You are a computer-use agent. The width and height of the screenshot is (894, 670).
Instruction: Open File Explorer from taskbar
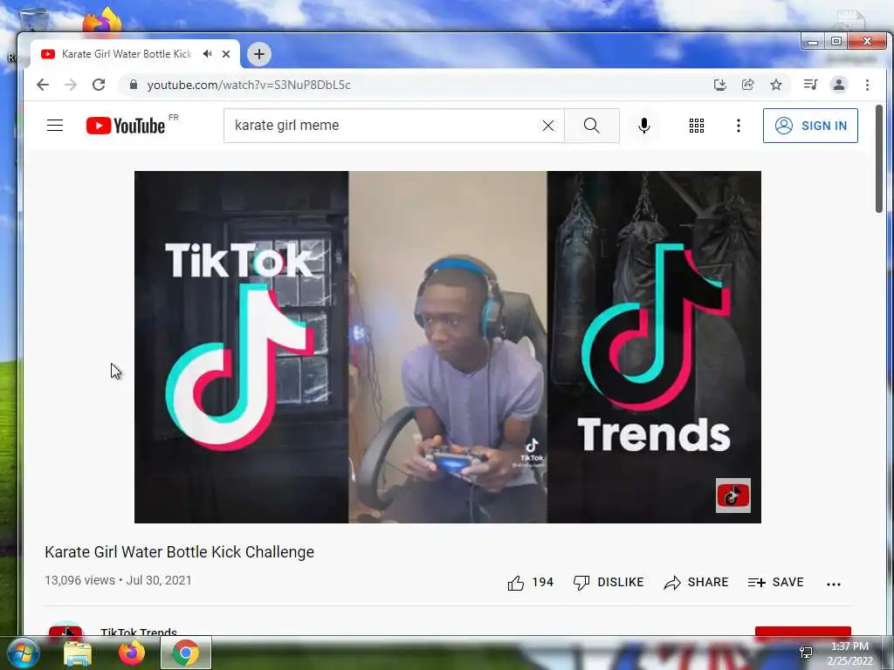[78, 653]
